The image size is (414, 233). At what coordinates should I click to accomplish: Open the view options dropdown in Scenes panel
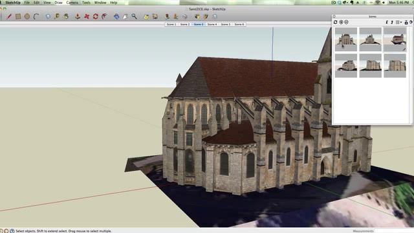click(398, 23)
